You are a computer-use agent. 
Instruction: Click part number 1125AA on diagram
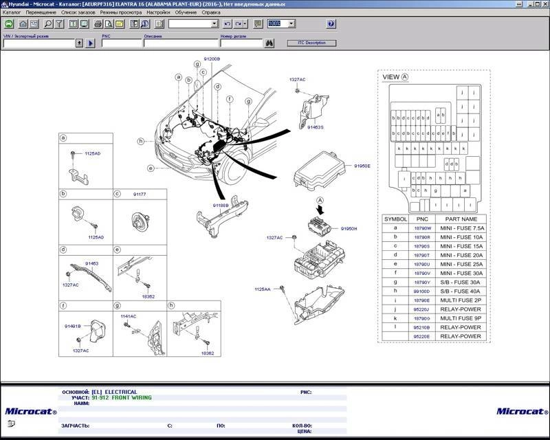263,289
